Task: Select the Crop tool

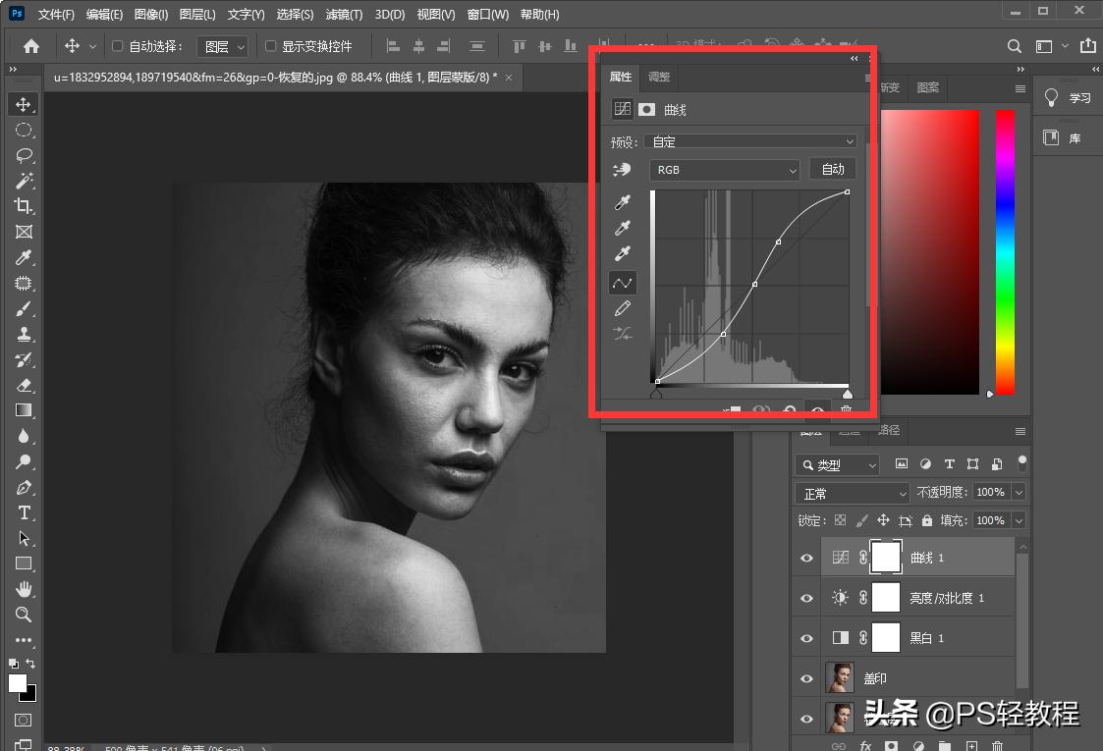Action: pos(24,206)
